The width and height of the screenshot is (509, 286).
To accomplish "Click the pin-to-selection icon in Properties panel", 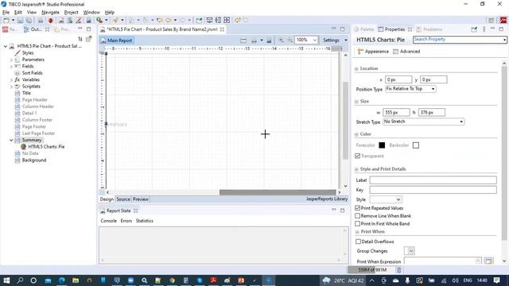I will coord(474,29).
